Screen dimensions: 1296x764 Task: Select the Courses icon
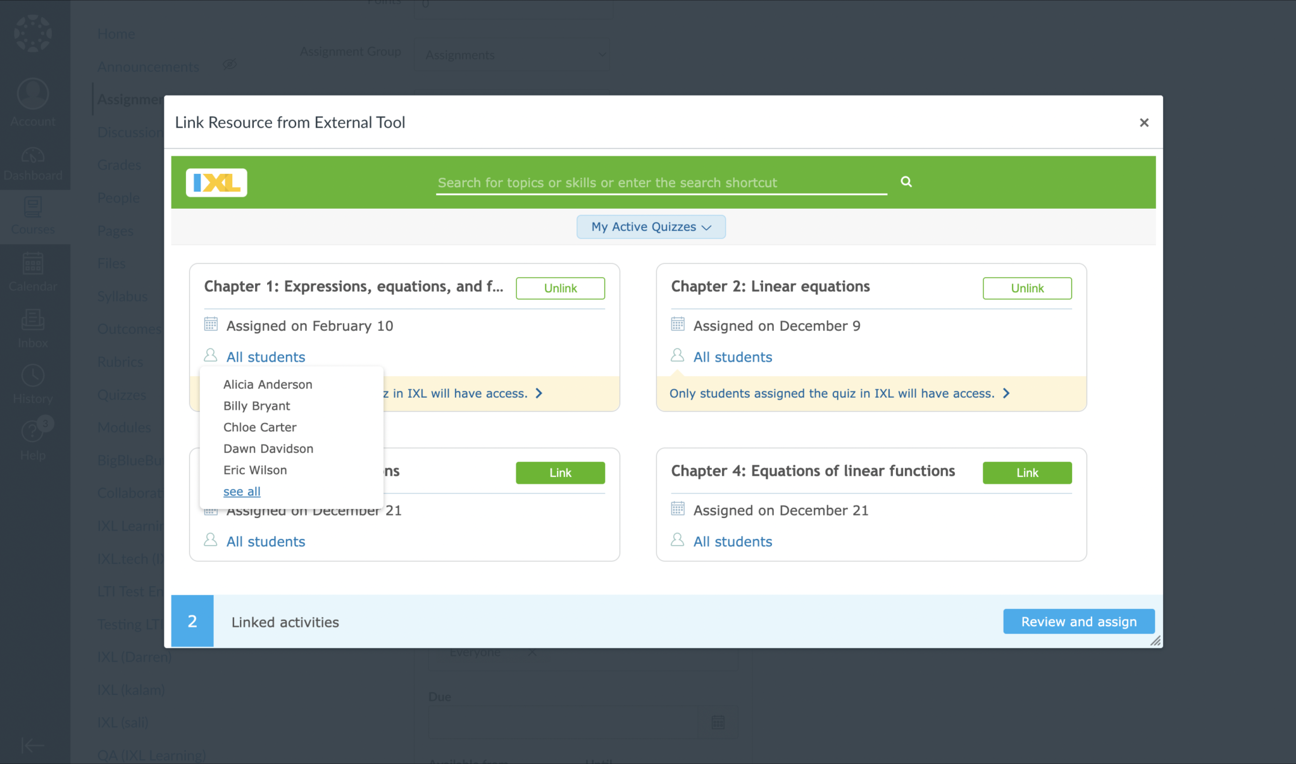pyautogui.click(x=32, y=215)
